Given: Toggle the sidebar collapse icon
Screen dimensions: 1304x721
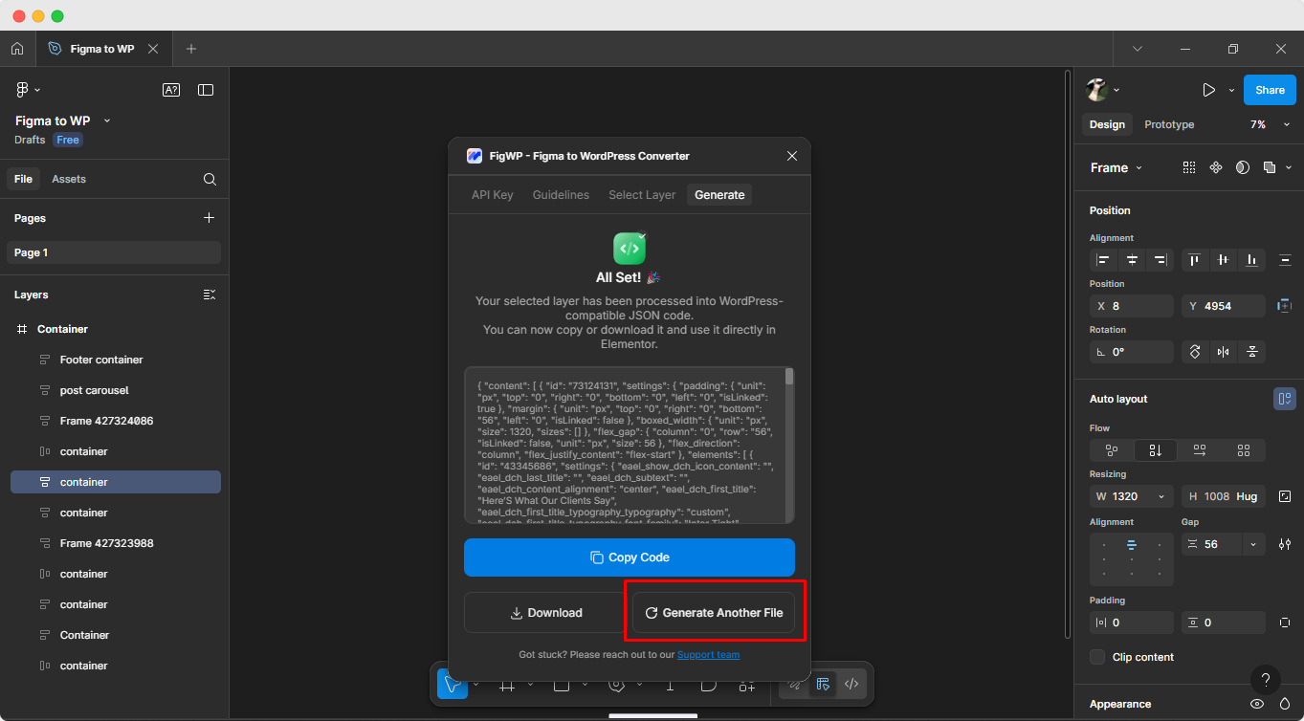Looking at the screenshot, I should point(206,90).
